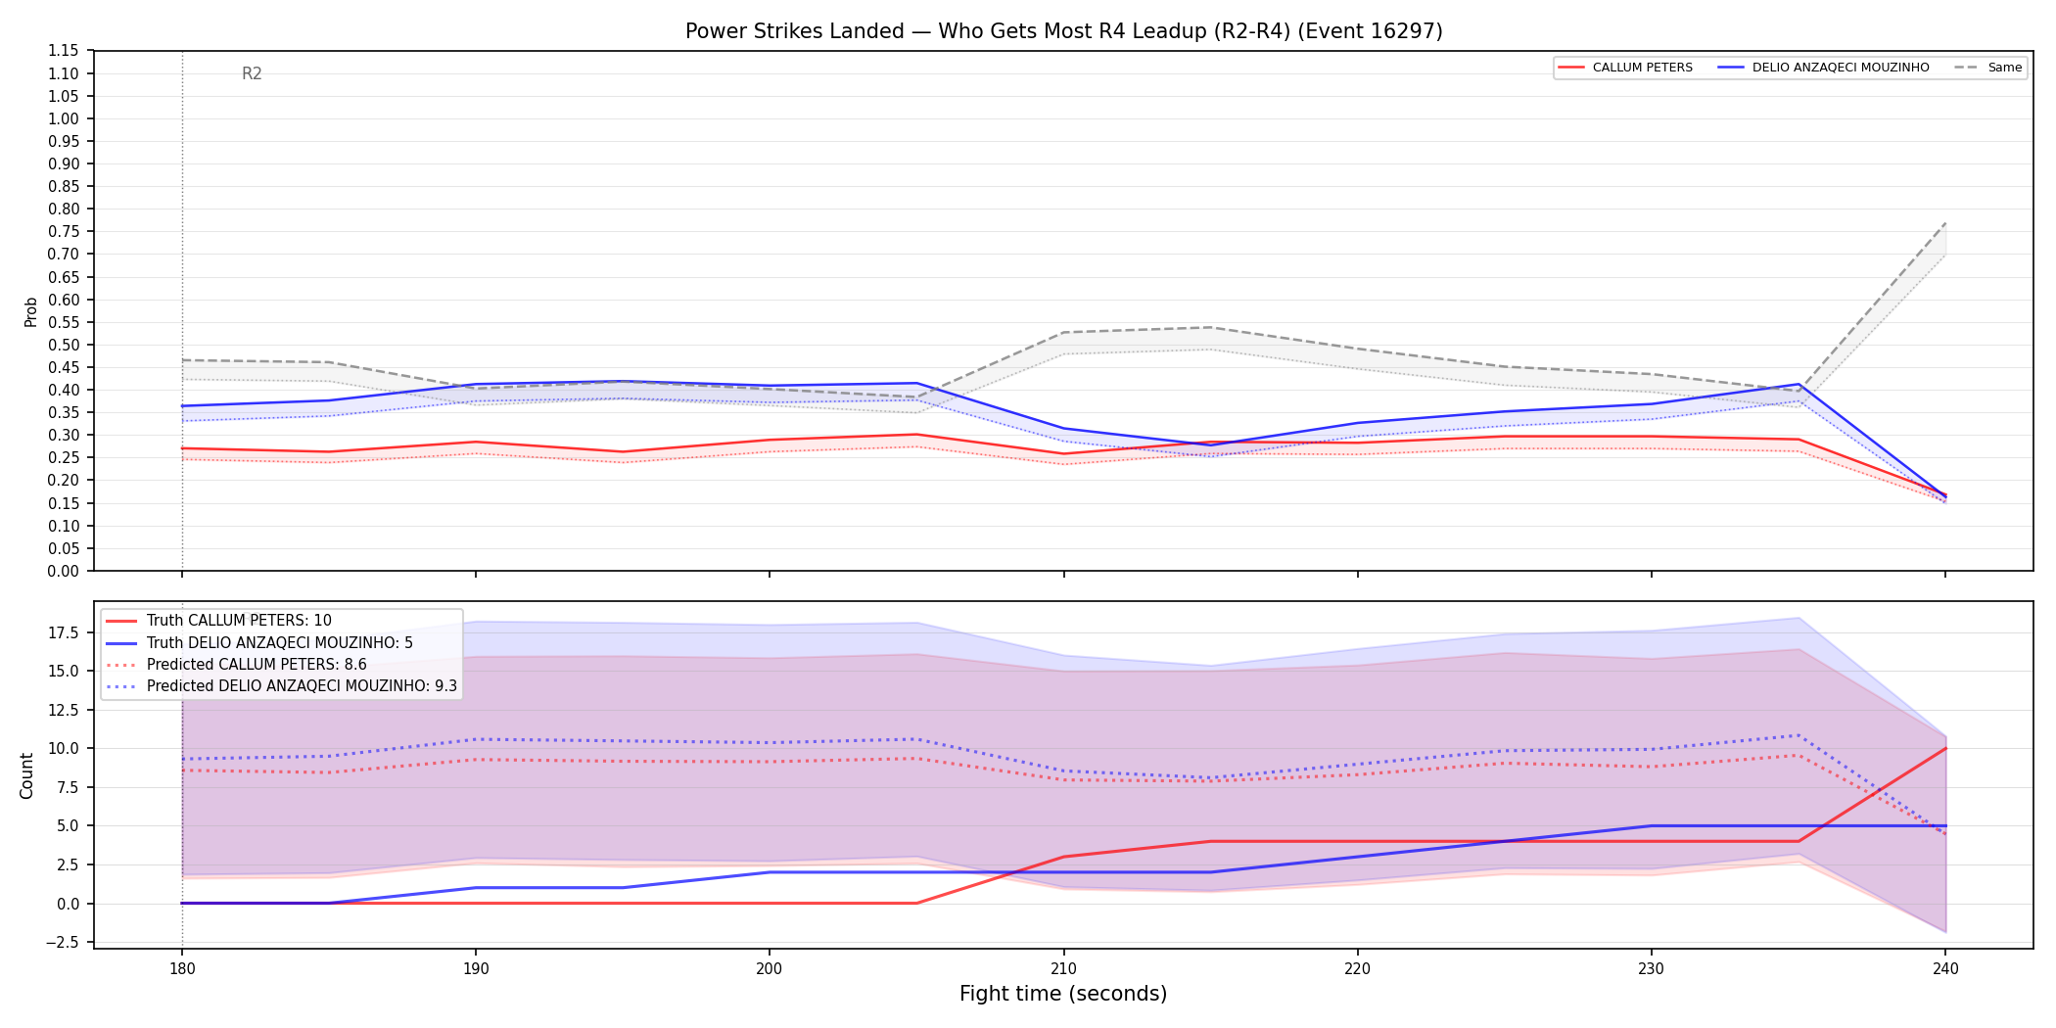Click the 12.5 tick on Count axis

click(64, 710)
